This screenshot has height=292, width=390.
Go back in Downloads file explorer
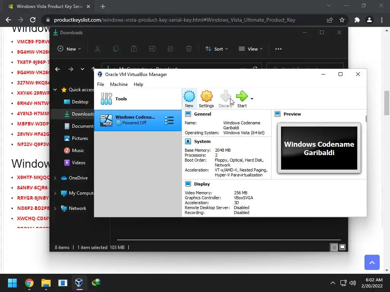click(x=58, y=69)
